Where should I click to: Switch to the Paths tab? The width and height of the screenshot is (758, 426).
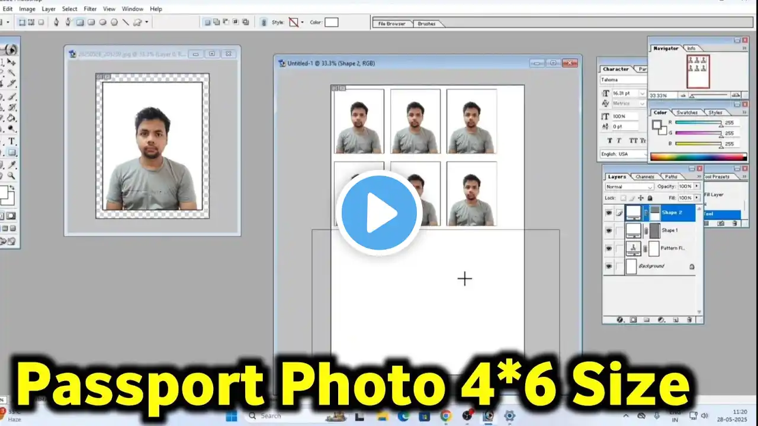pyautogui.click(x=671, y=177)
